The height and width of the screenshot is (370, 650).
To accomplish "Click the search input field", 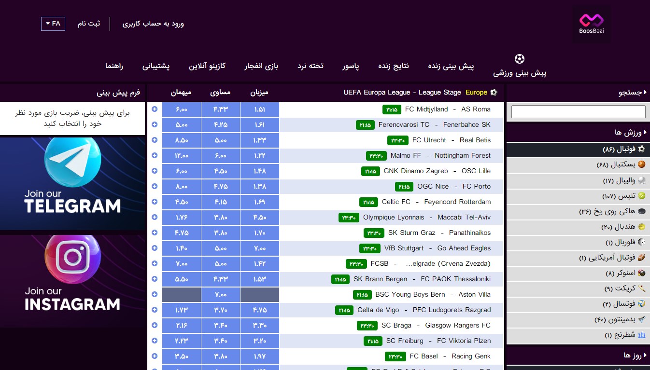I will (x=578, y=111).
